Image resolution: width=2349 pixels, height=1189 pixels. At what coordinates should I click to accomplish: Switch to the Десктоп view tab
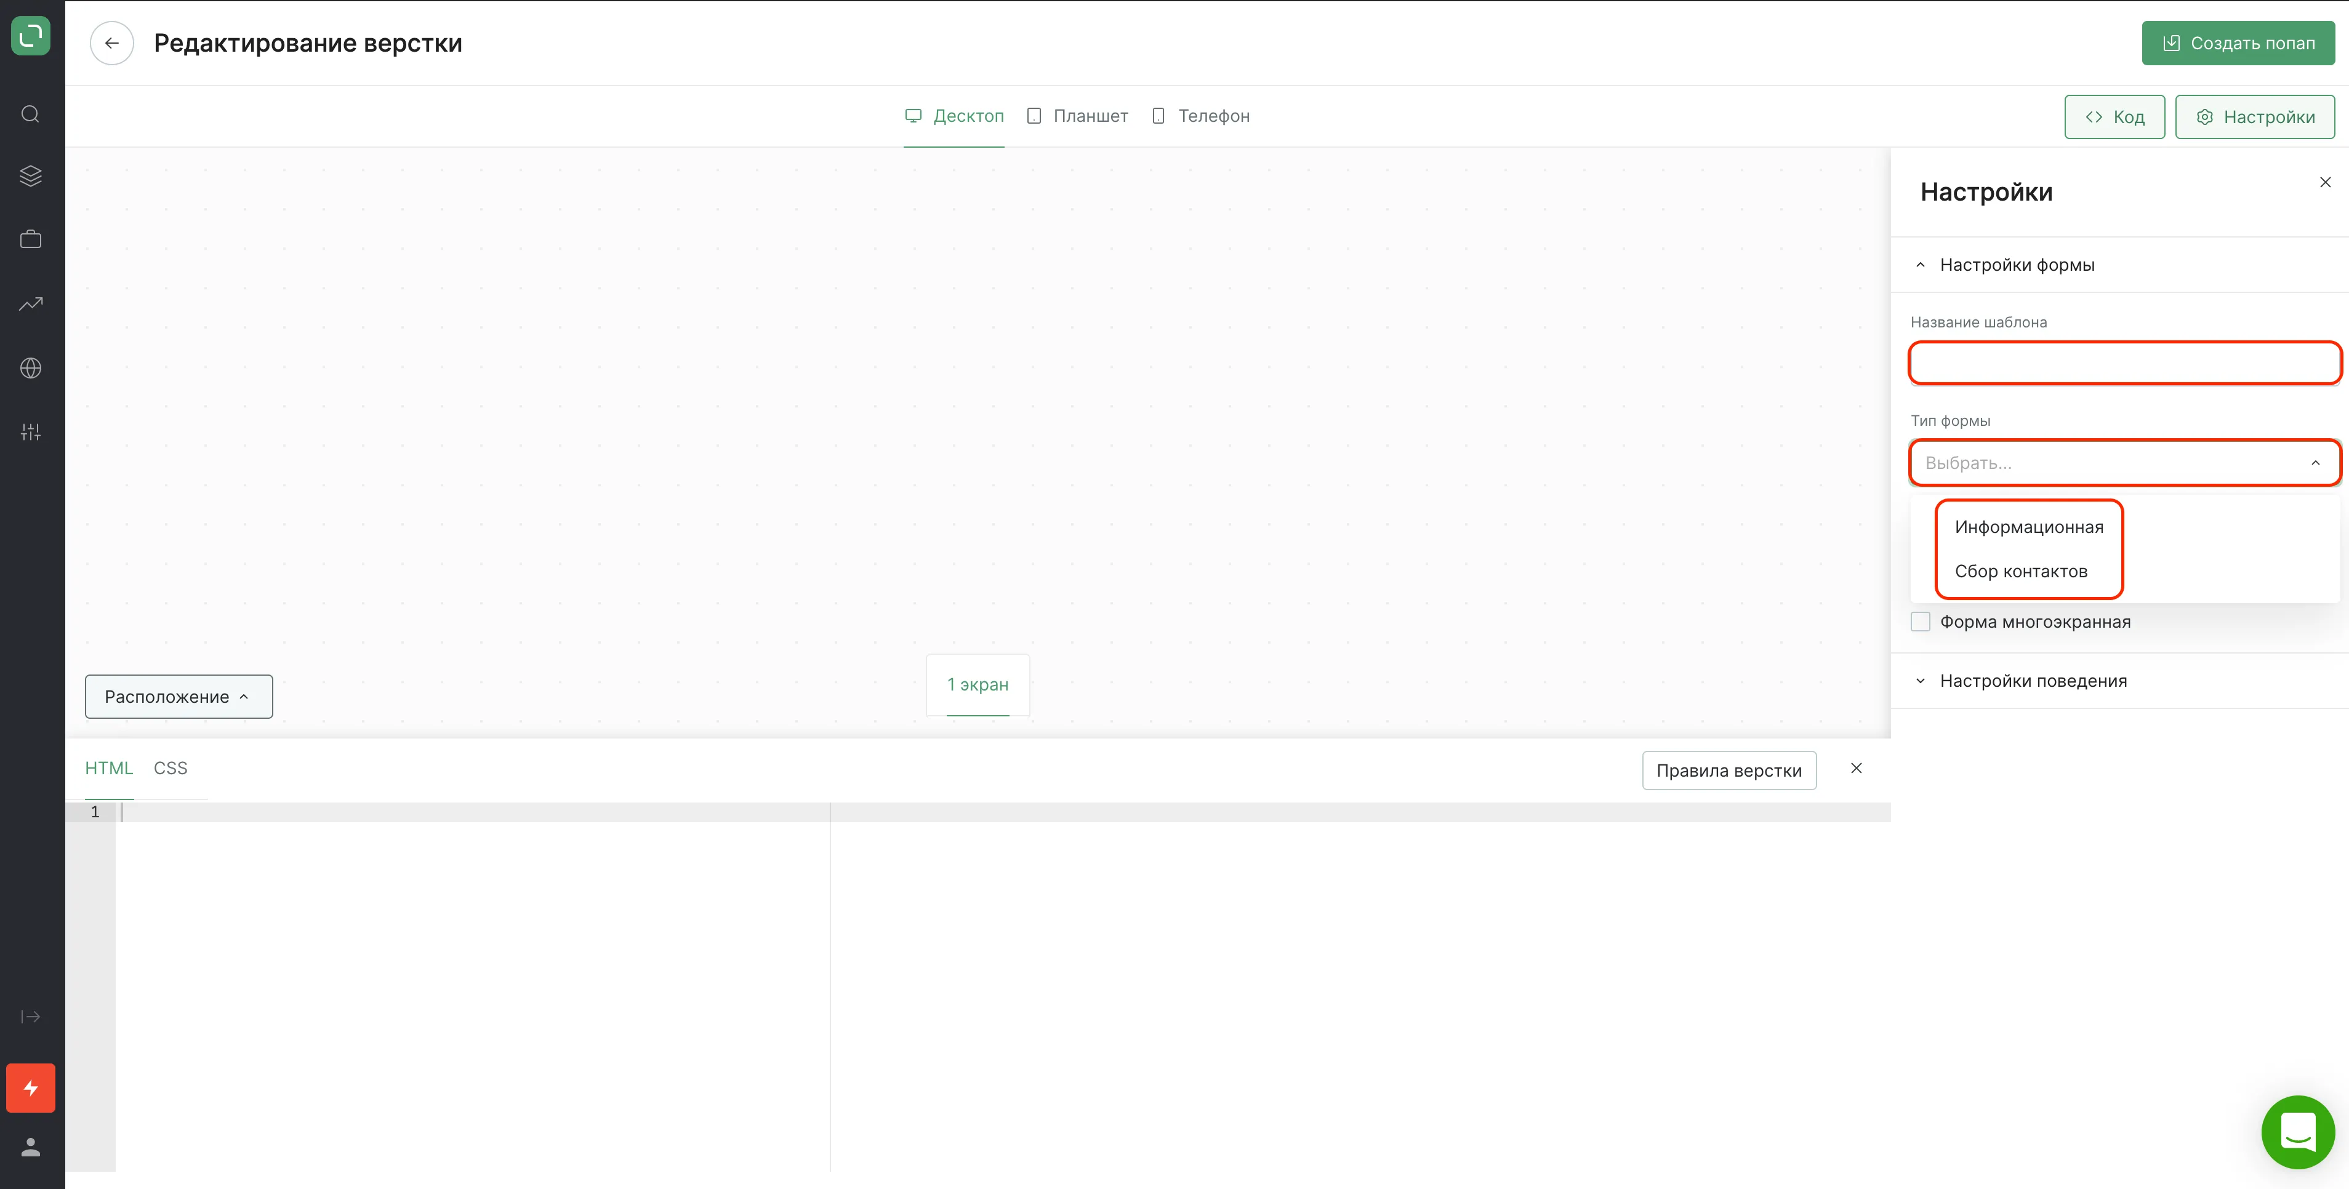click(954, 116)
